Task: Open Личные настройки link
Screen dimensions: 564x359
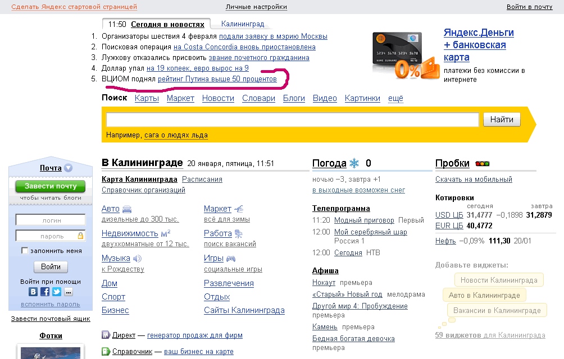Action: [256, 7]
